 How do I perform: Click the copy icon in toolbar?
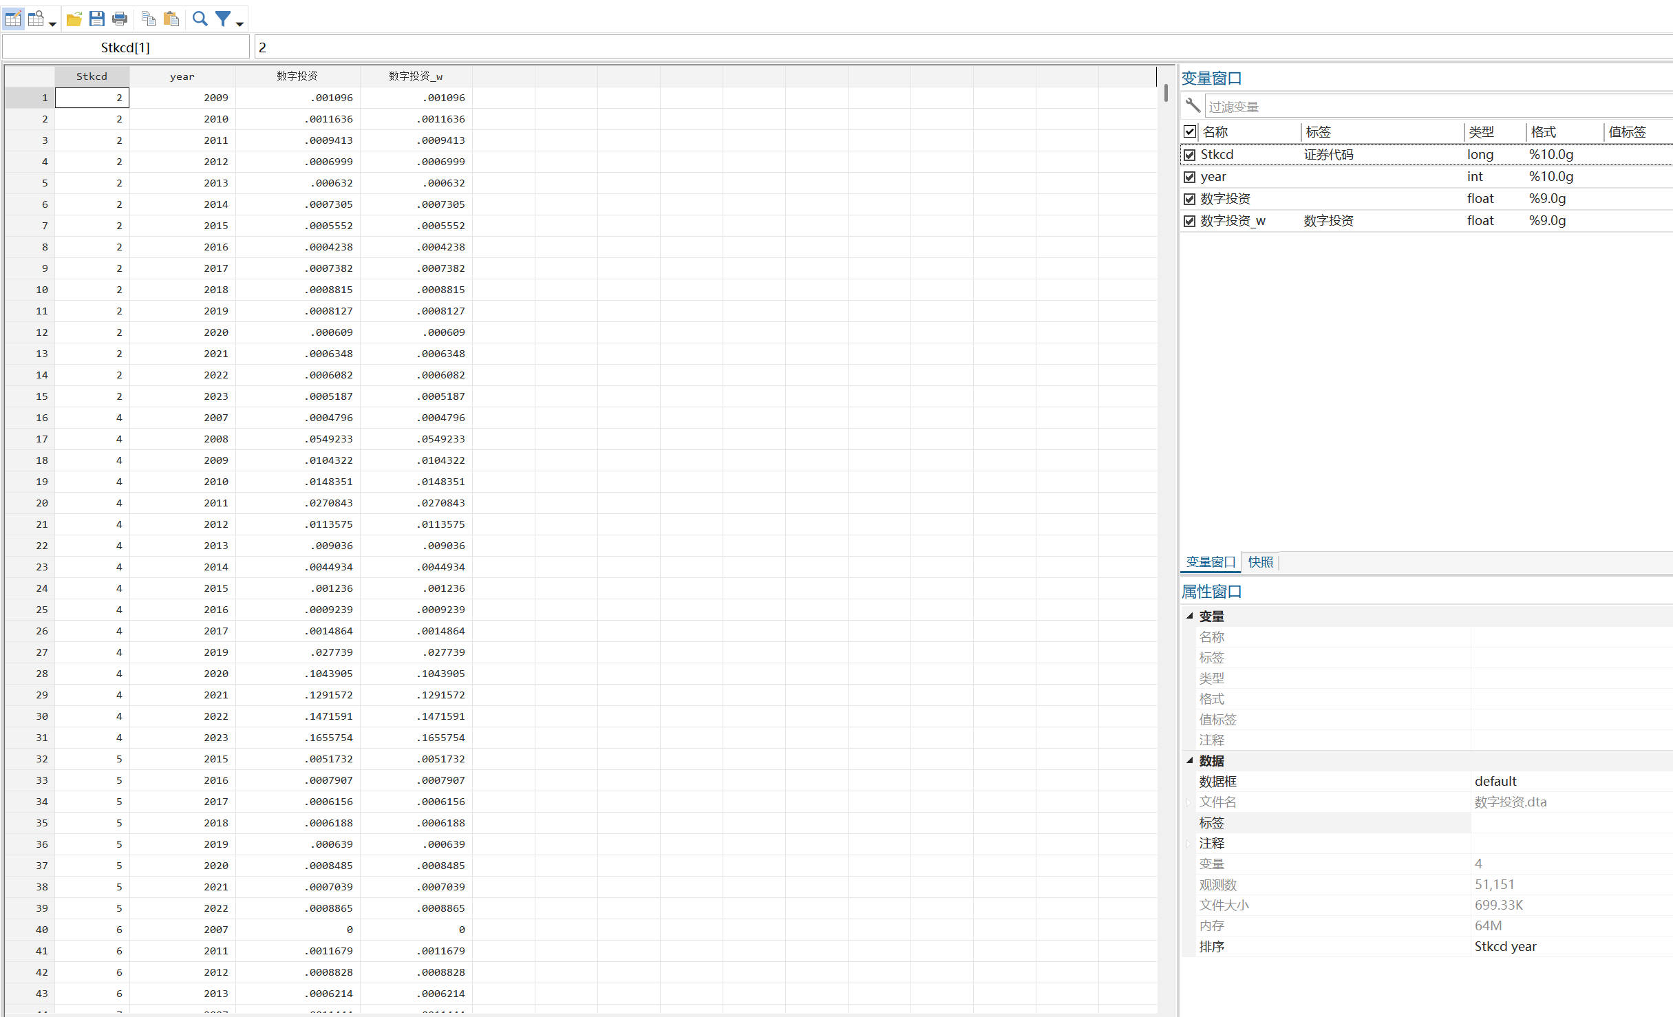coord(148,19)
